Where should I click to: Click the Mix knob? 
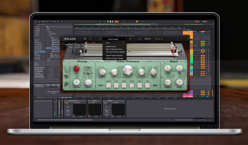pos(179,69)
